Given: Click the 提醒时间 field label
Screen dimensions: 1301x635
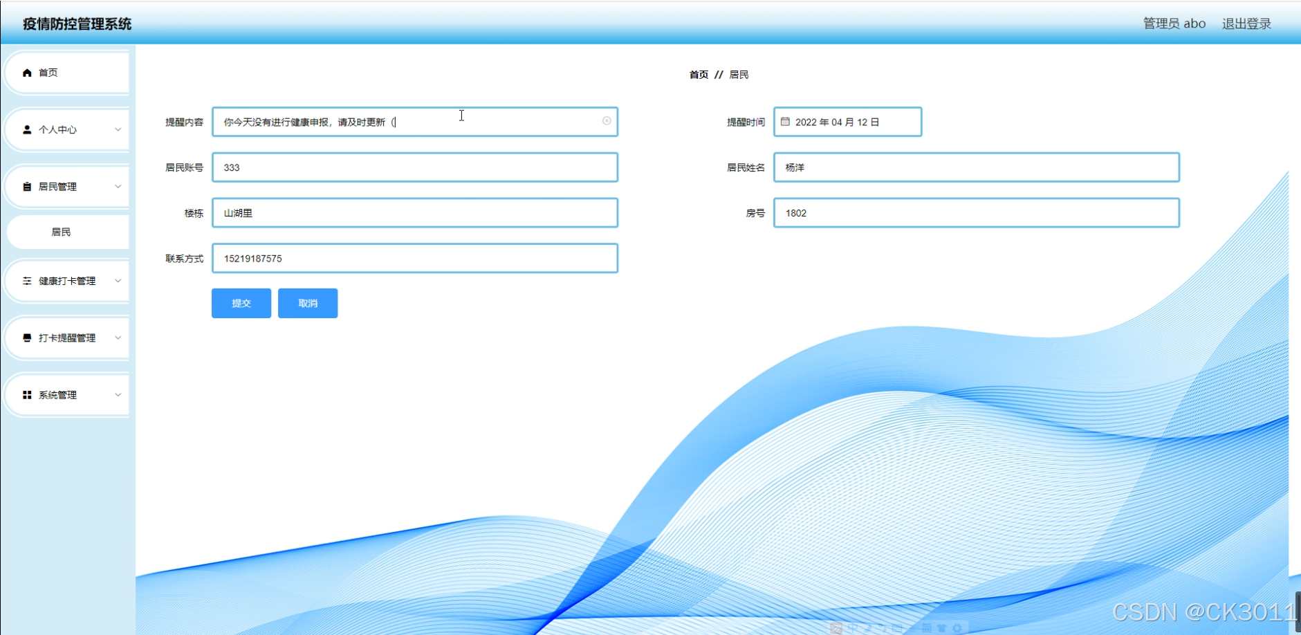Looking at the screenshot, I should (x=746, y=122).
